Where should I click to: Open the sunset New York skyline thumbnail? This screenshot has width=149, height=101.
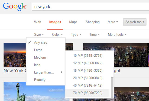[15, 55]
